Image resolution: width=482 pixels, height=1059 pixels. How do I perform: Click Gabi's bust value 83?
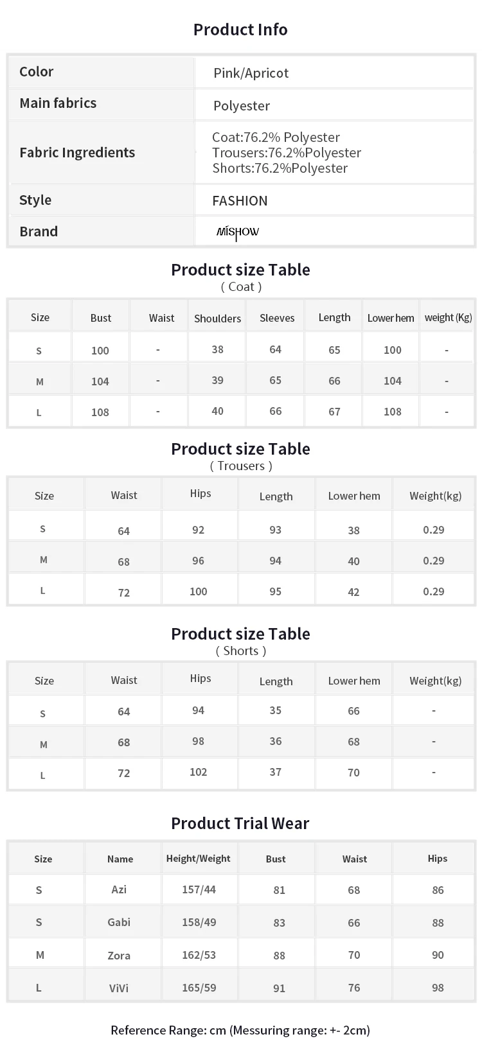(279, 923)
